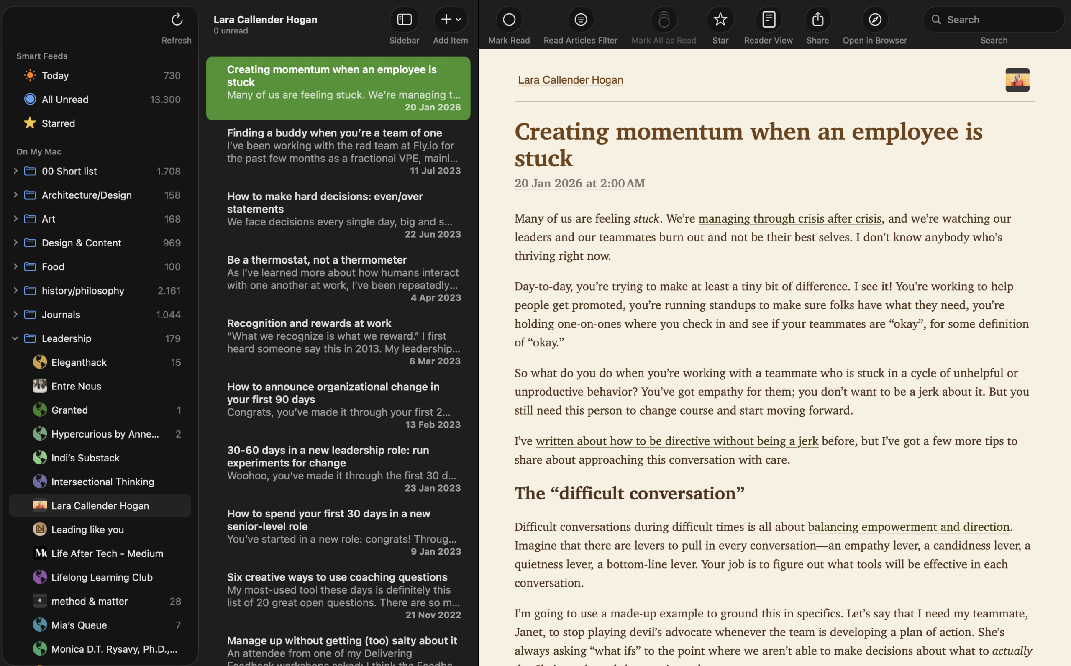This screenshot has height=666, width=1071.
Task: Select the All Unread feed
Action: click(x=65, y=99)
